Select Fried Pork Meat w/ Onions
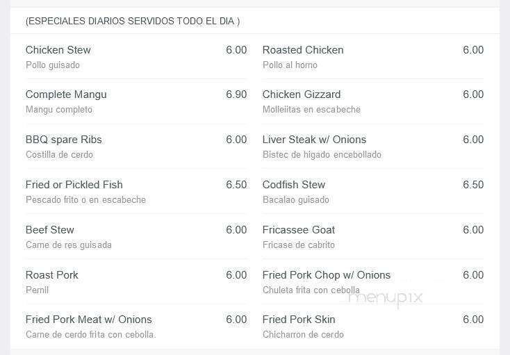The height and width of the screenshot is (355, 510). point(89,320)
